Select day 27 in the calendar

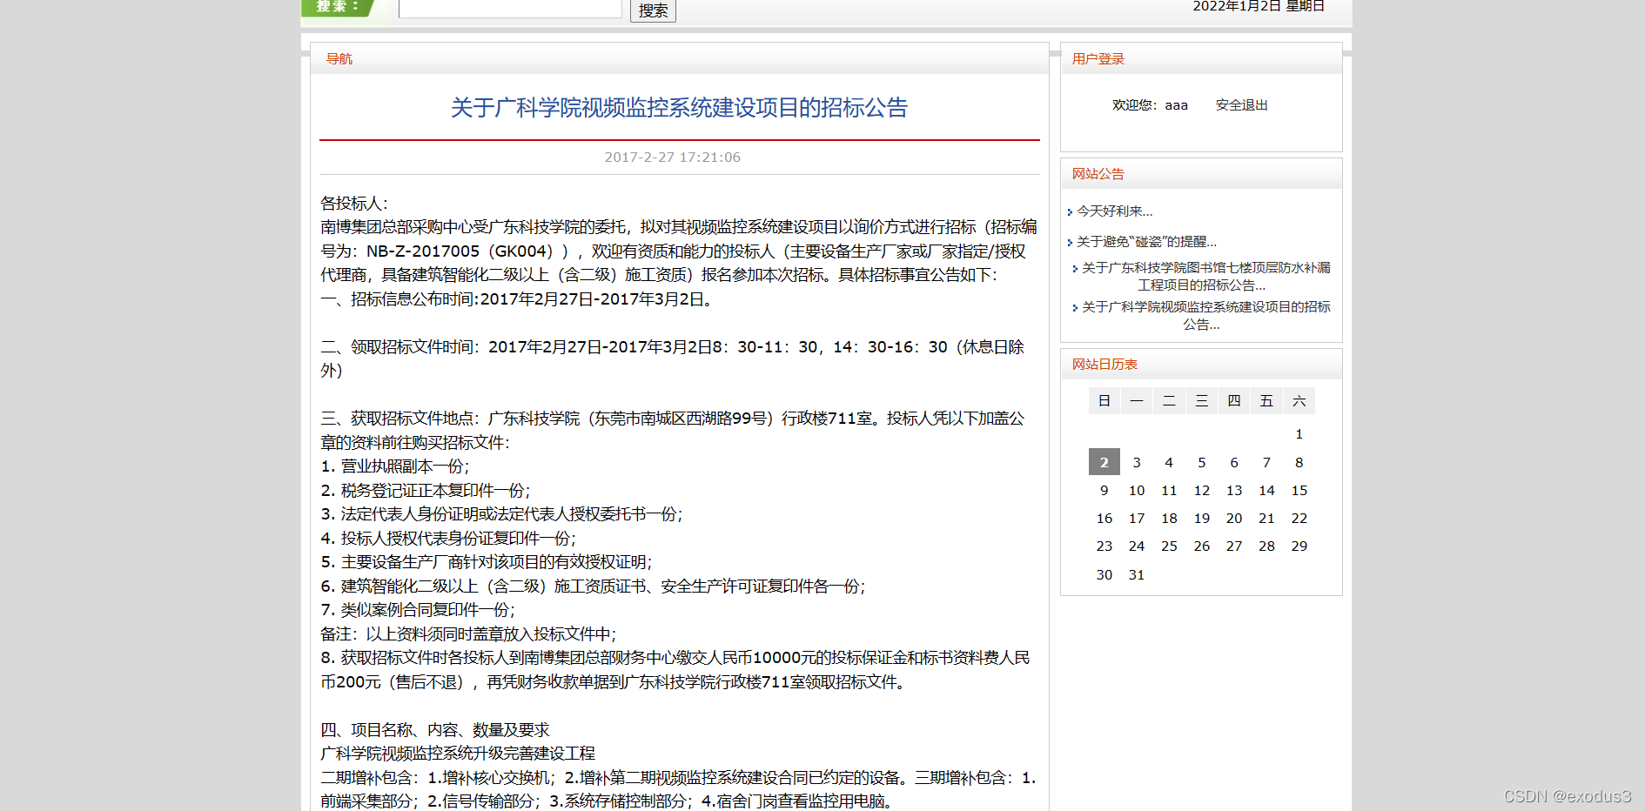click(1234, 546)
